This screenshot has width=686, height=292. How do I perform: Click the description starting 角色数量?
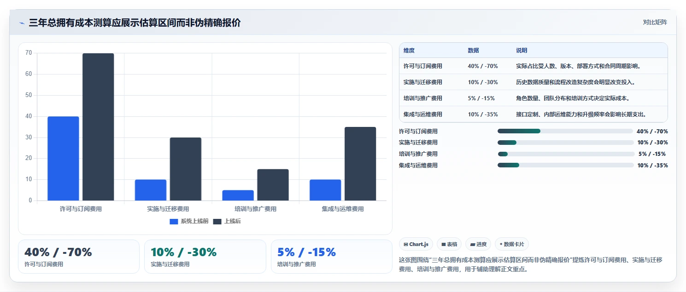[573, 98]
